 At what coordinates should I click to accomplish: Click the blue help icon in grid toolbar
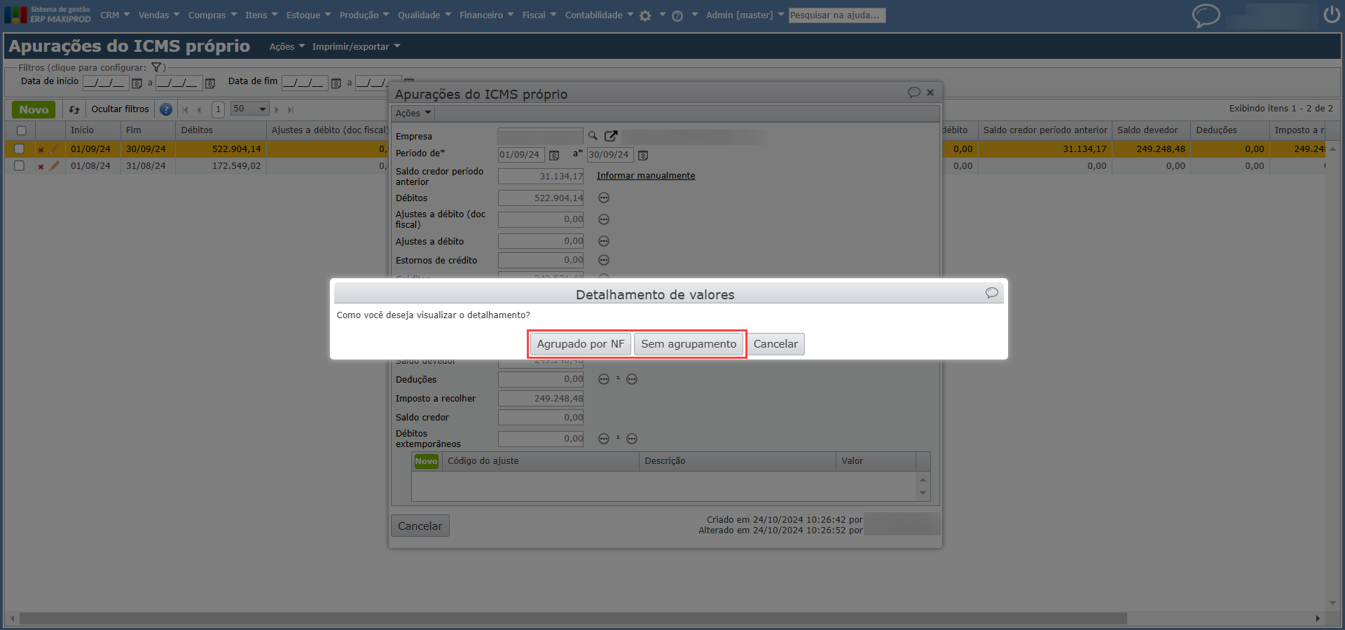point(166,109)
